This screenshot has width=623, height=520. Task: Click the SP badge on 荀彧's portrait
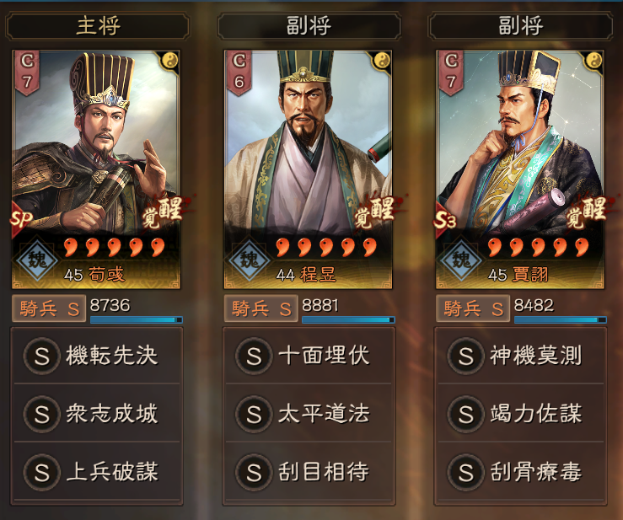pyautogui.click(x=21, y=219)
